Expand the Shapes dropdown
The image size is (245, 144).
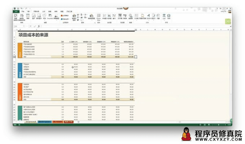tap(44, 16)
